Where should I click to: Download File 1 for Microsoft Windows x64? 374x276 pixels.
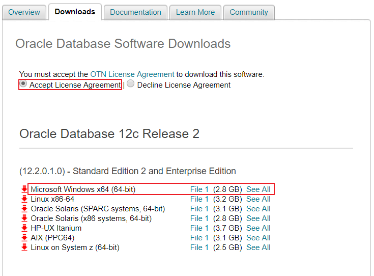(199, 189)
